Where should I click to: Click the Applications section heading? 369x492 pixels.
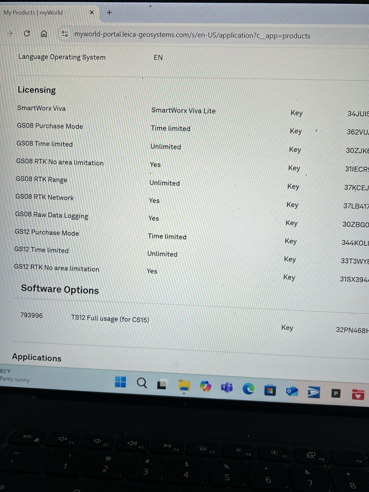tap(37, 357)
